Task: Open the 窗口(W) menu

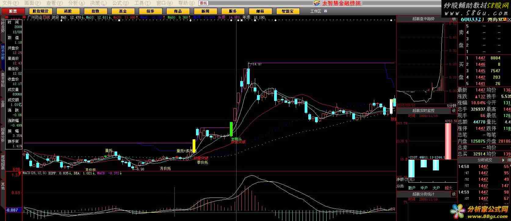Action: 165,3
